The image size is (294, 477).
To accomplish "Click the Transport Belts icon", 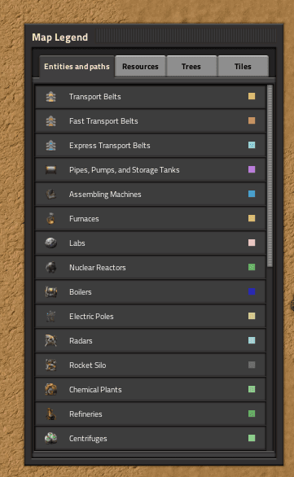I will click(50, 97).
